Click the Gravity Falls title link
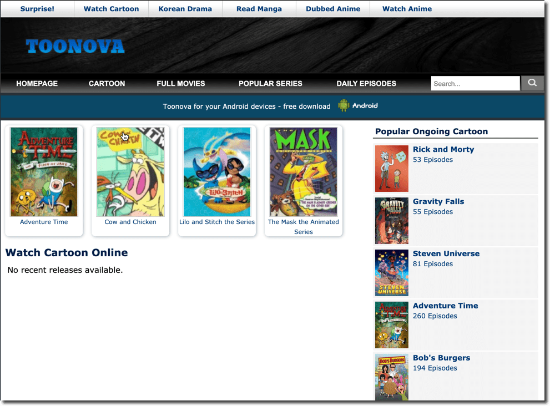Image resolution: width=550 pixels, height=406 pixels. pos(438,201)
